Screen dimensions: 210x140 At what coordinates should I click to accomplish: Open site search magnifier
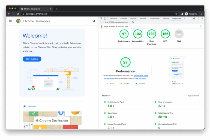click(94, 21)
